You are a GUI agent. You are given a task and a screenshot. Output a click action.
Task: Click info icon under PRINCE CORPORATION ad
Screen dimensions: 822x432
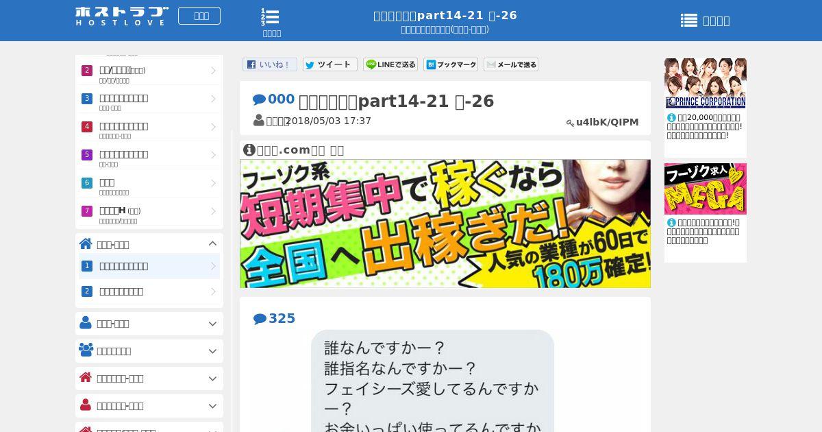pyautogui.click(x=671, y=117)
